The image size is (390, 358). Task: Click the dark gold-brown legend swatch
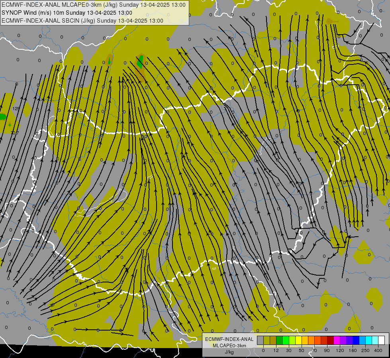pyautogui.click(x=273, y=340)
